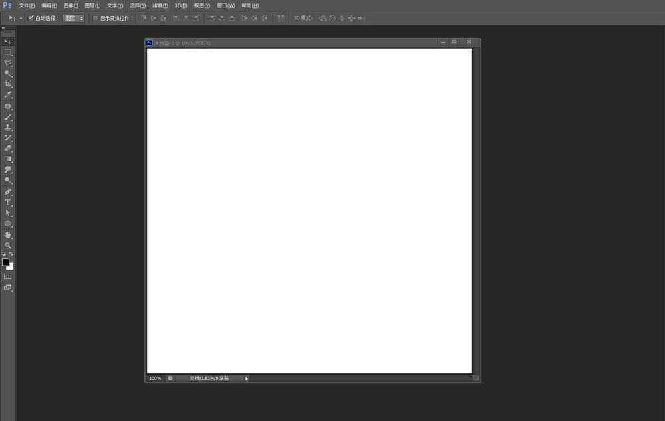
Task: Select the Horizontal Type tool
Action: pos(8,202)
